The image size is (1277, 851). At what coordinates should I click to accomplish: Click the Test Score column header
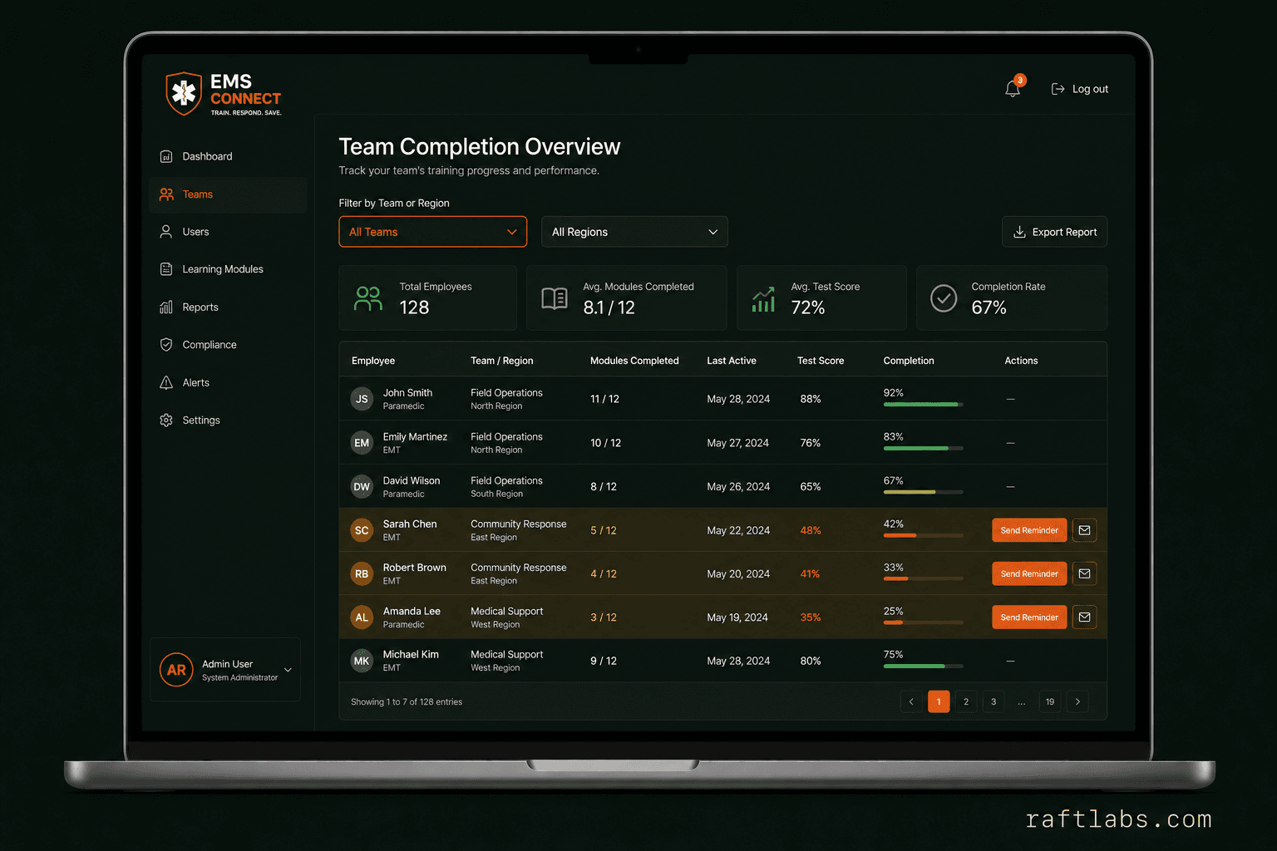[821, 361]
